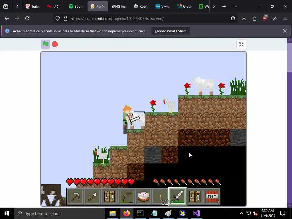Click the red stop sign button

[x=55, y=44]
